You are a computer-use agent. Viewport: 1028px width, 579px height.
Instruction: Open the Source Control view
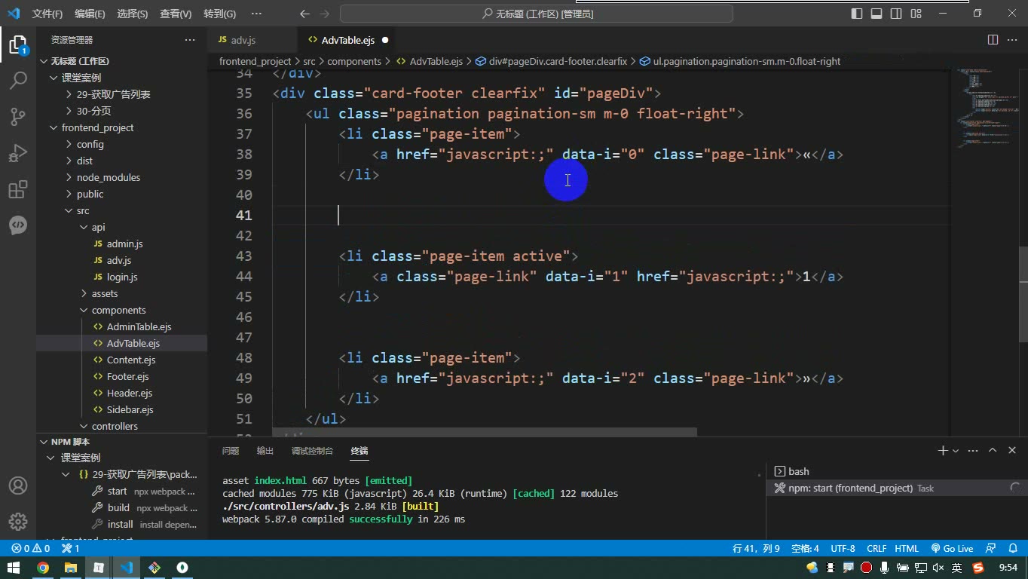(x=18, y=116)
